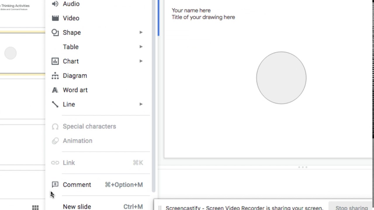Click the Ctrl+M shortcut label
374x210 pixels.
point(133,206)
